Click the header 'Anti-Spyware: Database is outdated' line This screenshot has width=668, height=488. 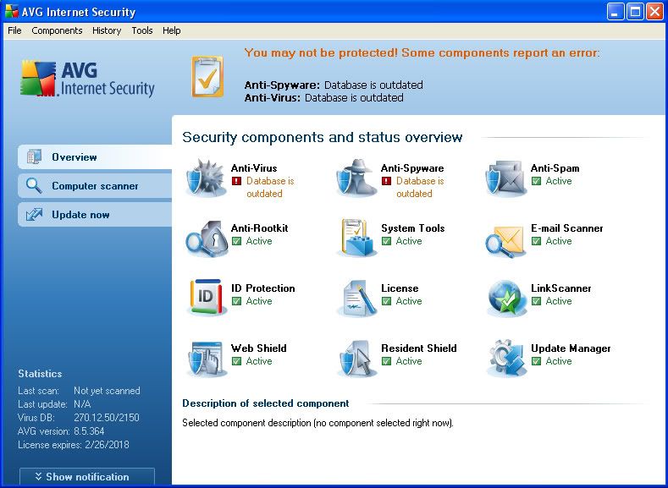click(334, 85)
